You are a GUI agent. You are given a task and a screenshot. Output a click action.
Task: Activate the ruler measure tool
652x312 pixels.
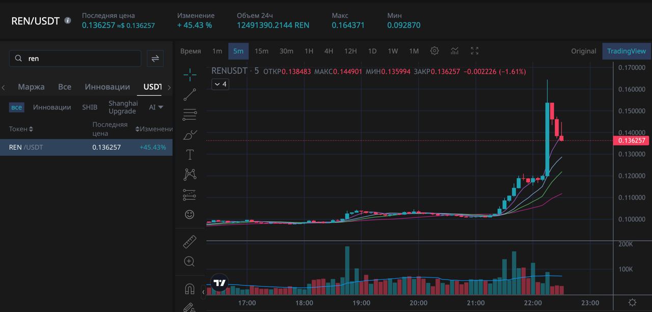[189, 242]
